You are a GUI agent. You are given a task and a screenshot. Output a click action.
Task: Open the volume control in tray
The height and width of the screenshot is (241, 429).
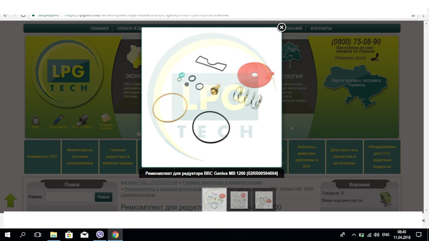(376, 235)
